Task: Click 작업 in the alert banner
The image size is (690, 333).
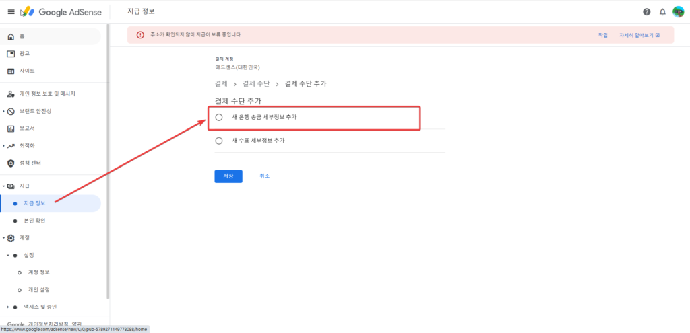Action: [603, 35]
